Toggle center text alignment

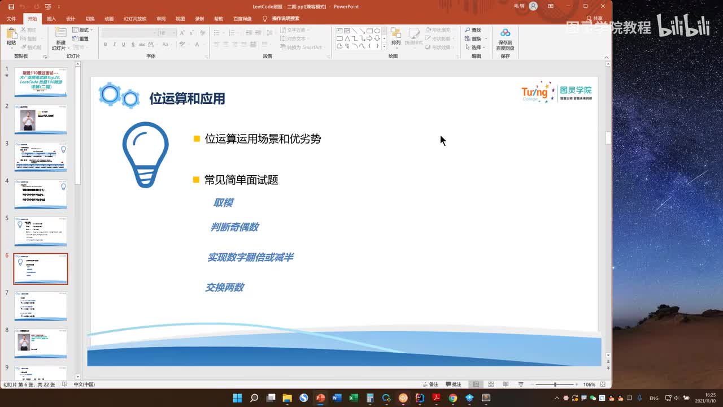pyautogui.click(x=226, y=45)
